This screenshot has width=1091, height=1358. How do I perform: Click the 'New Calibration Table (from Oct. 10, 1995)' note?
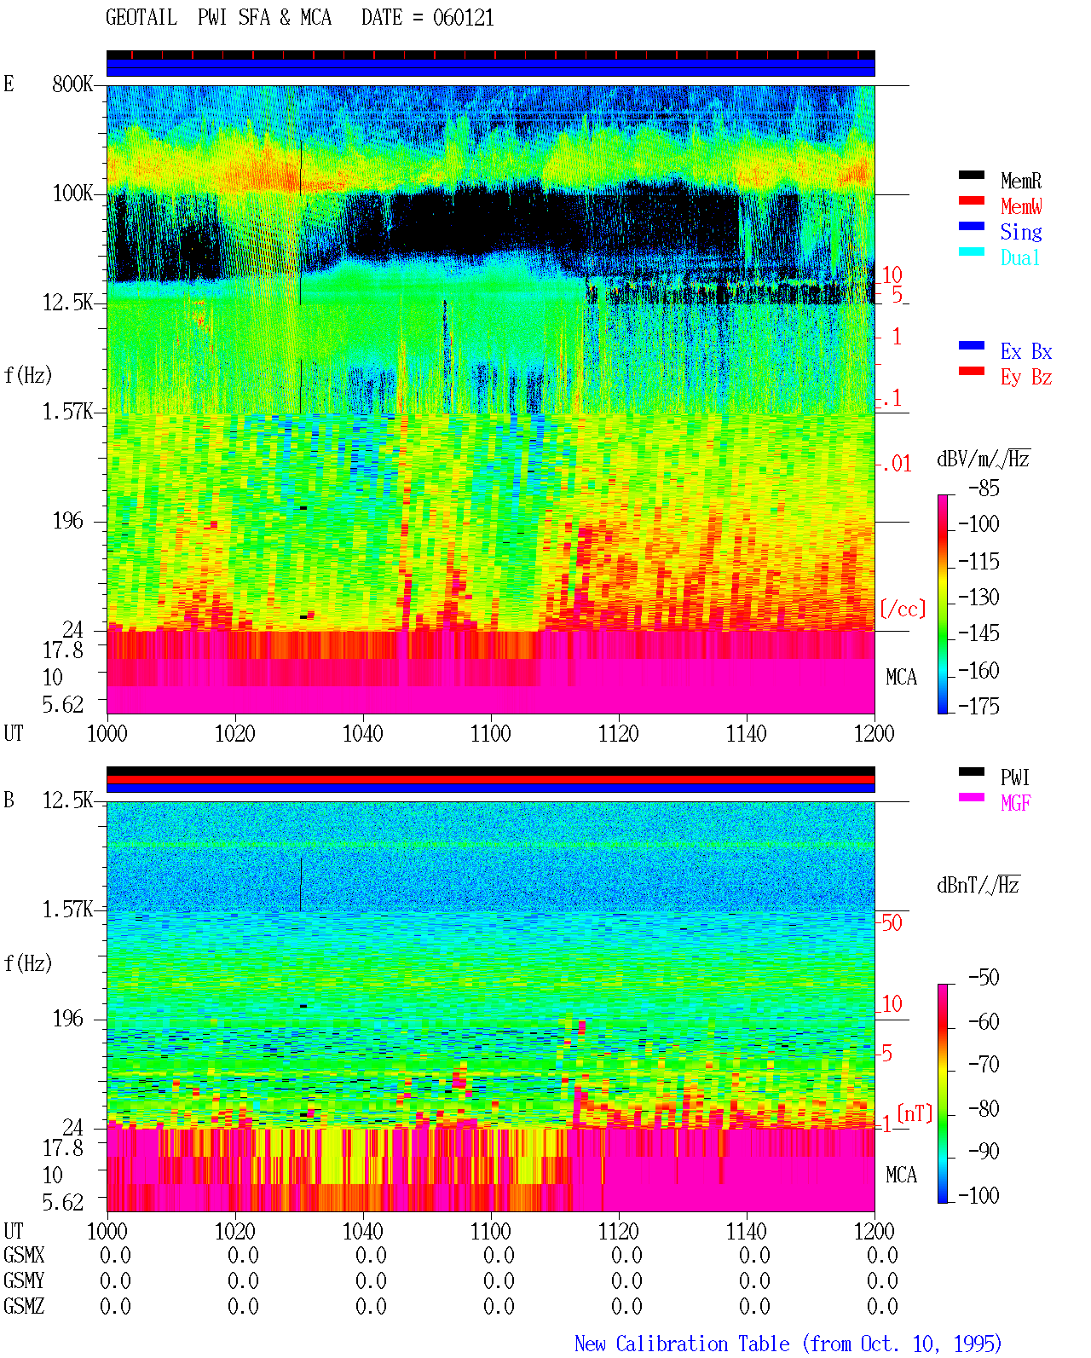coord(788,1344)
